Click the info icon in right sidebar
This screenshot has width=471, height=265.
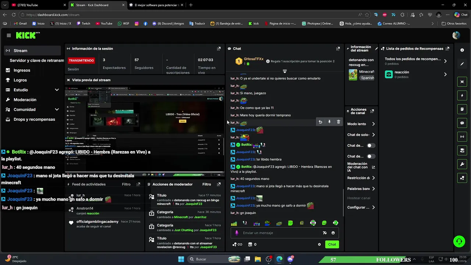pyautogui.click(x=462, y=50)
